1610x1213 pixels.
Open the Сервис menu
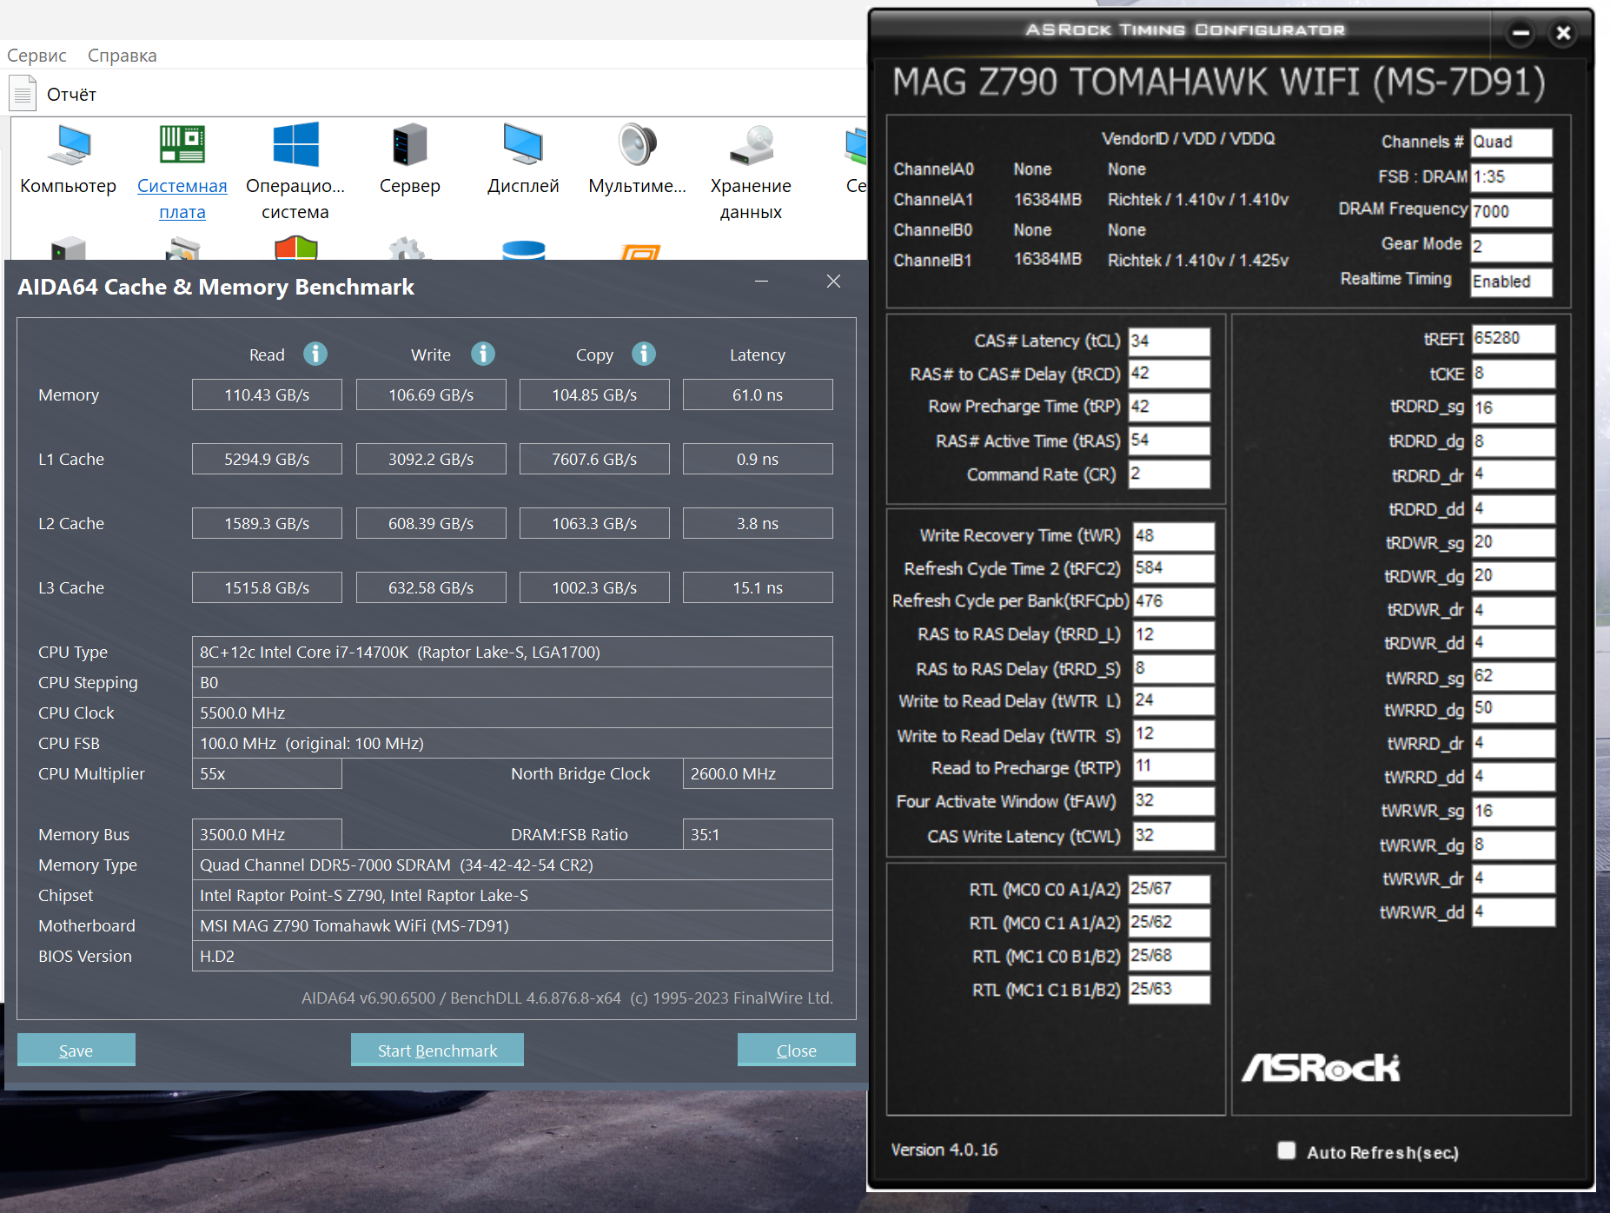click(36, 56)
